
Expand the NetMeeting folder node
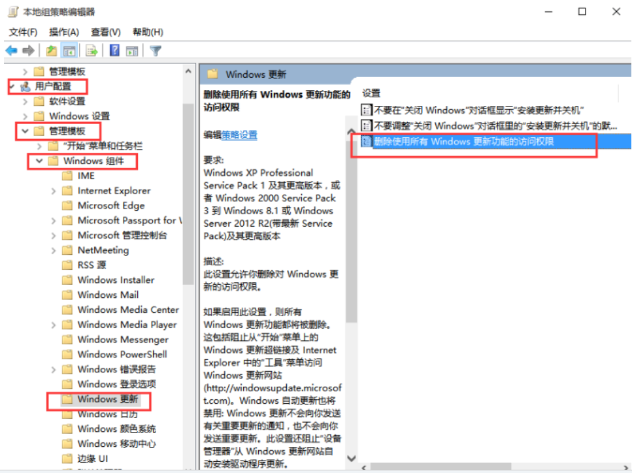pyautogui.click(x=54, y=250)
